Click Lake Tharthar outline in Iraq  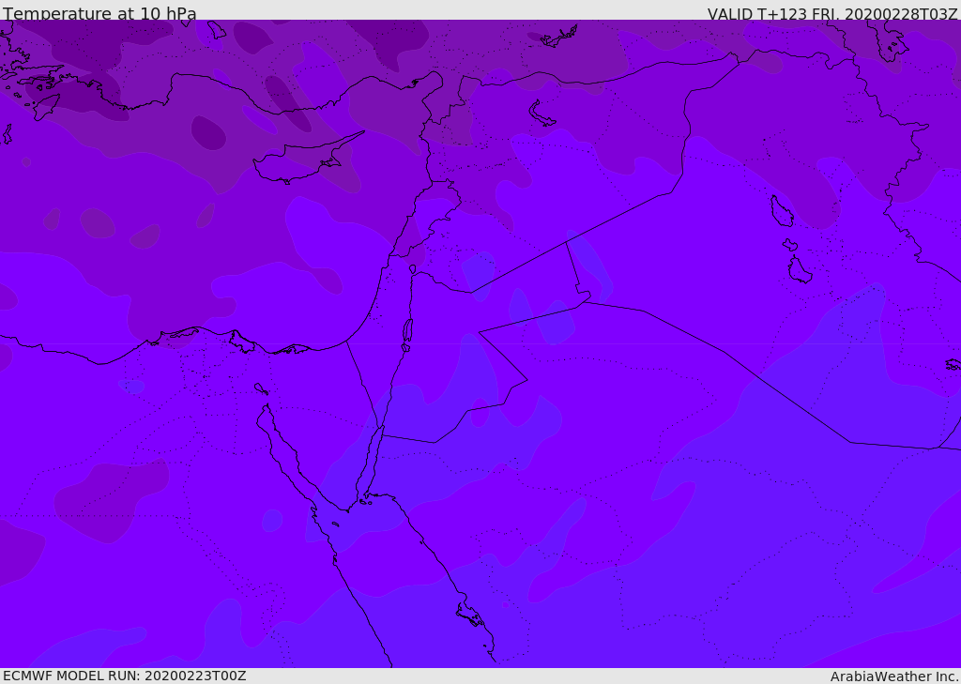tap(781, 211)
